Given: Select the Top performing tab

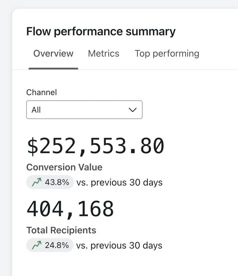Looking at the screenshot, I should [167, 53].
